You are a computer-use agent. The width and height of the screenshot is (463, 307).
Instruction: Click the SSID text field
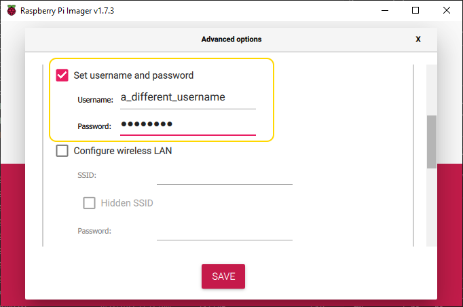pos(224,175)
